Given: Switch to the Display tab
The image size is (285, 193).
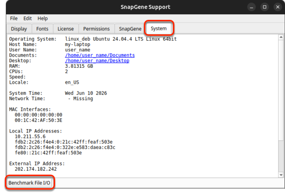Looking at the screenshot, I should coord(19,29).
